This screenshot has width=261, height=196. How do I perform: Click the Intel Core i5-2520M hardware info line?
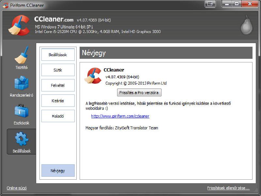[98, 32]
